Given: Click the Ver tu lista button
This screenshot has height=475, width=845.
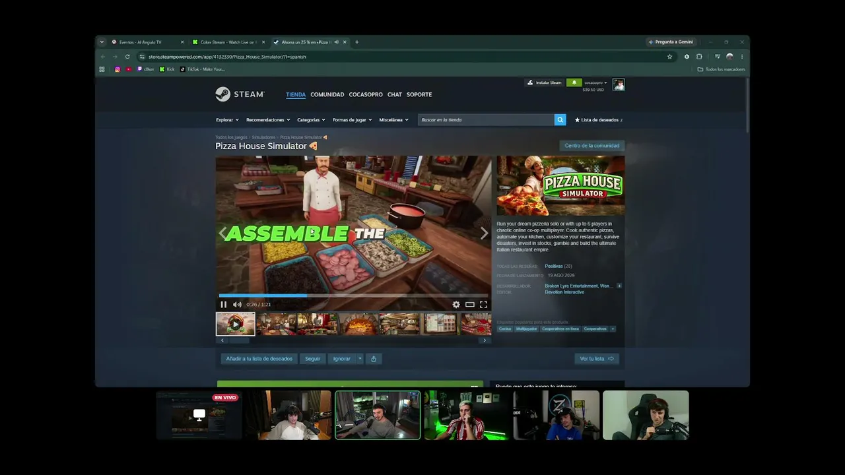Looking at the screenshot, I should [597, 359].
